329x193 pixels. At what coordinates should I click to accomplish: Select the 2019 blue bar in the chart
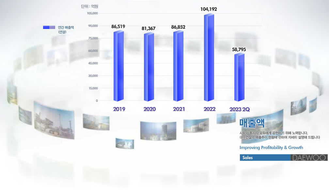coord(118,66)
